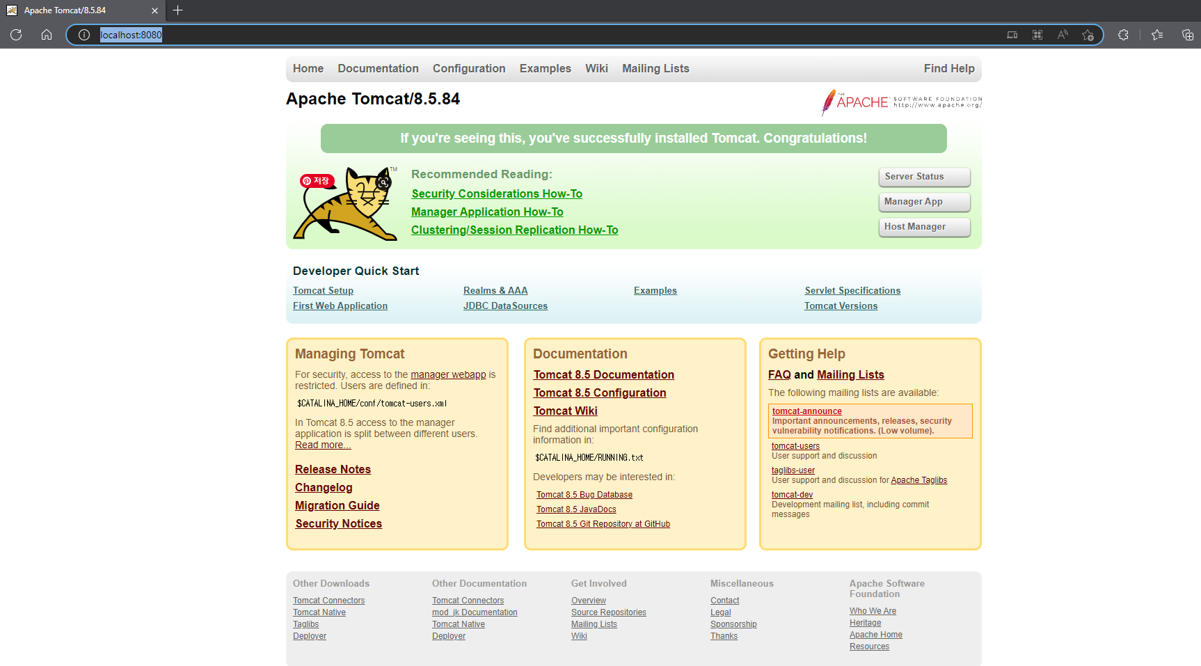Open Migration Guide link
Viewport: 1201px width, 666px height.
point(337,505)
